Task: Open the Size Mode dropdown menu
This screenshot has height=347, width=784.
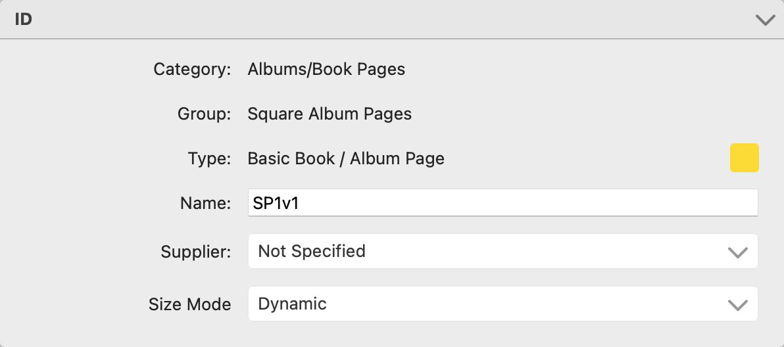Action: (502, 304)
